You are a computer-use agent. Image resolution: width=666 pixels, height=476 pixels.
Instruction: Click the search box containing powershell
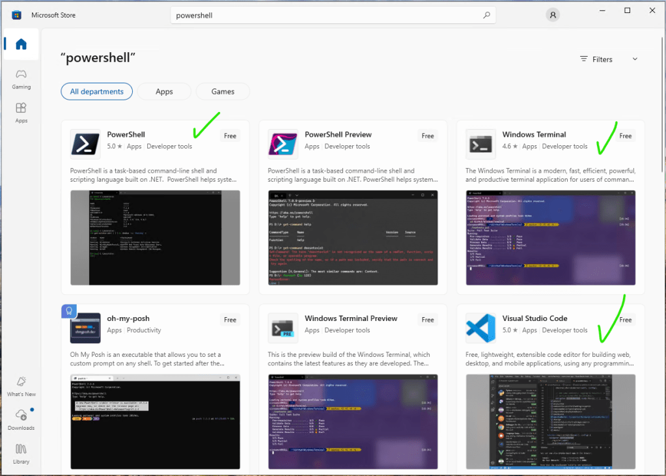pos(326,15)
